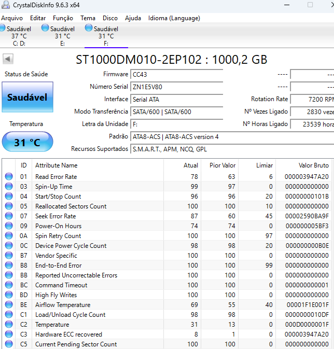The image size is (334, 349).
Task: Click the Recursos Suportados field
Action: click(x=232, y=149)
